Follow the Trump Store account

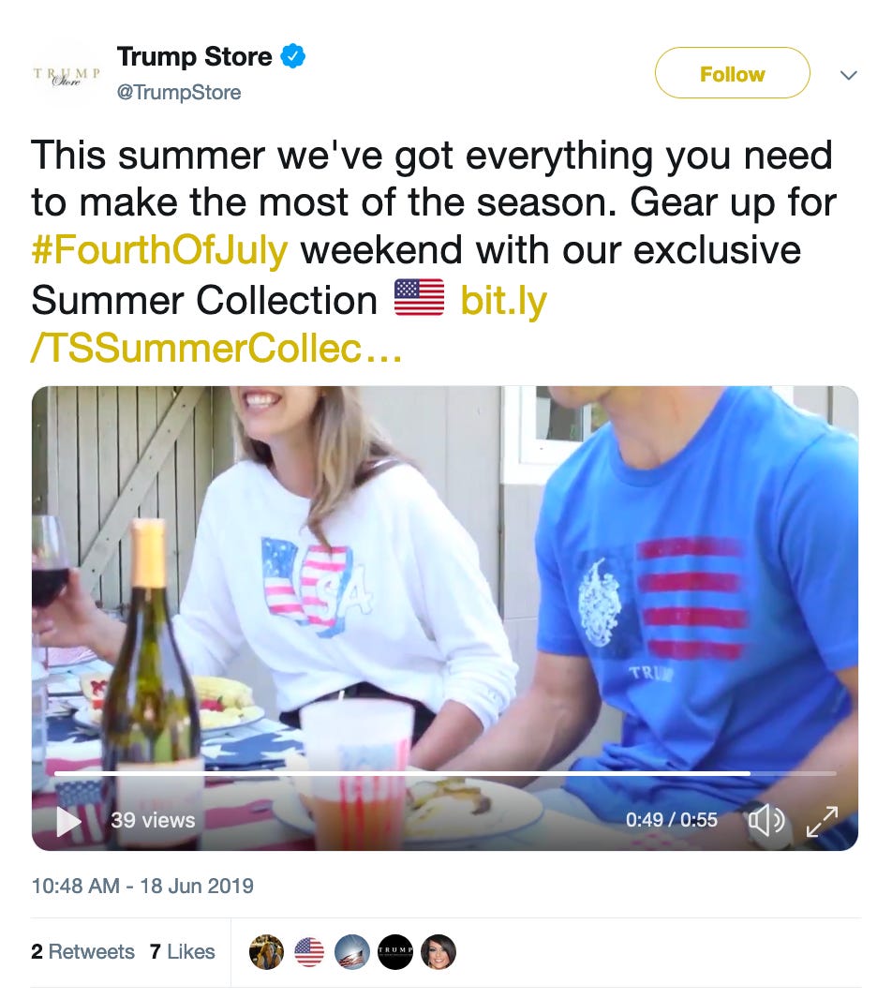pyautogui.click(x=732, y=73)
